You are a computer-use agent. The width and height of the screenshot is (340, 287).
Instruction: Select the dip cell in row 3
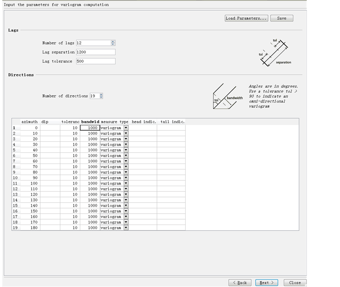pyautogui.click(x=50, y=139)
